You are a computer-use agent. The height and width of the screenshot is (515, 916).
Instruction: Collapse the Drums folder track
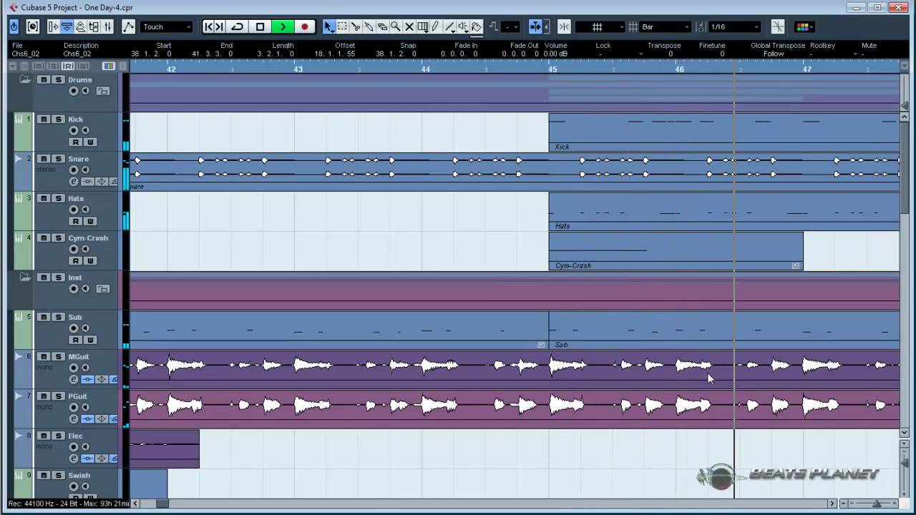click(x=25, y=79)
